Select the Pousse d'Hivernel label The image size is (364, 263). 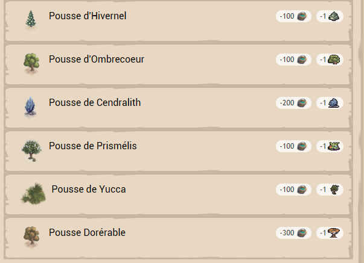tap(88, 16)
